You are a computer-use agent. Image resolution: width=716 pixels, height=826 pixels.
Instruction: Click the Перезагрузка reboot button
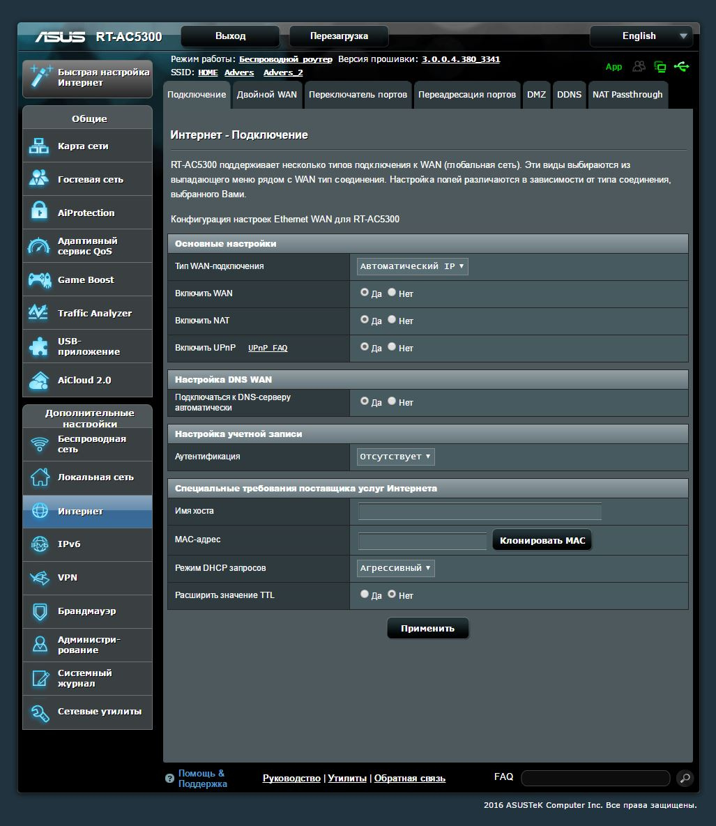pyautogui.click(x=339, y=36)
